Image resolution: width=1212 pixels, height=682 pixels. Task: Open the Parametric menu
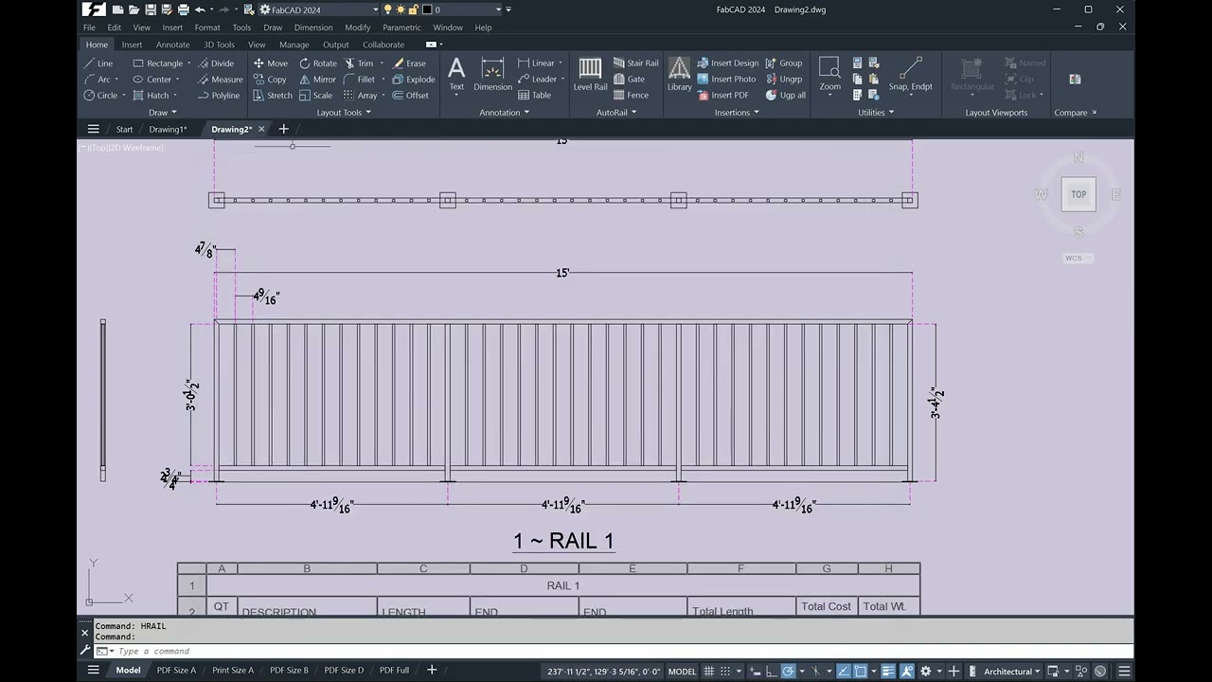click(x=401, y=27)
